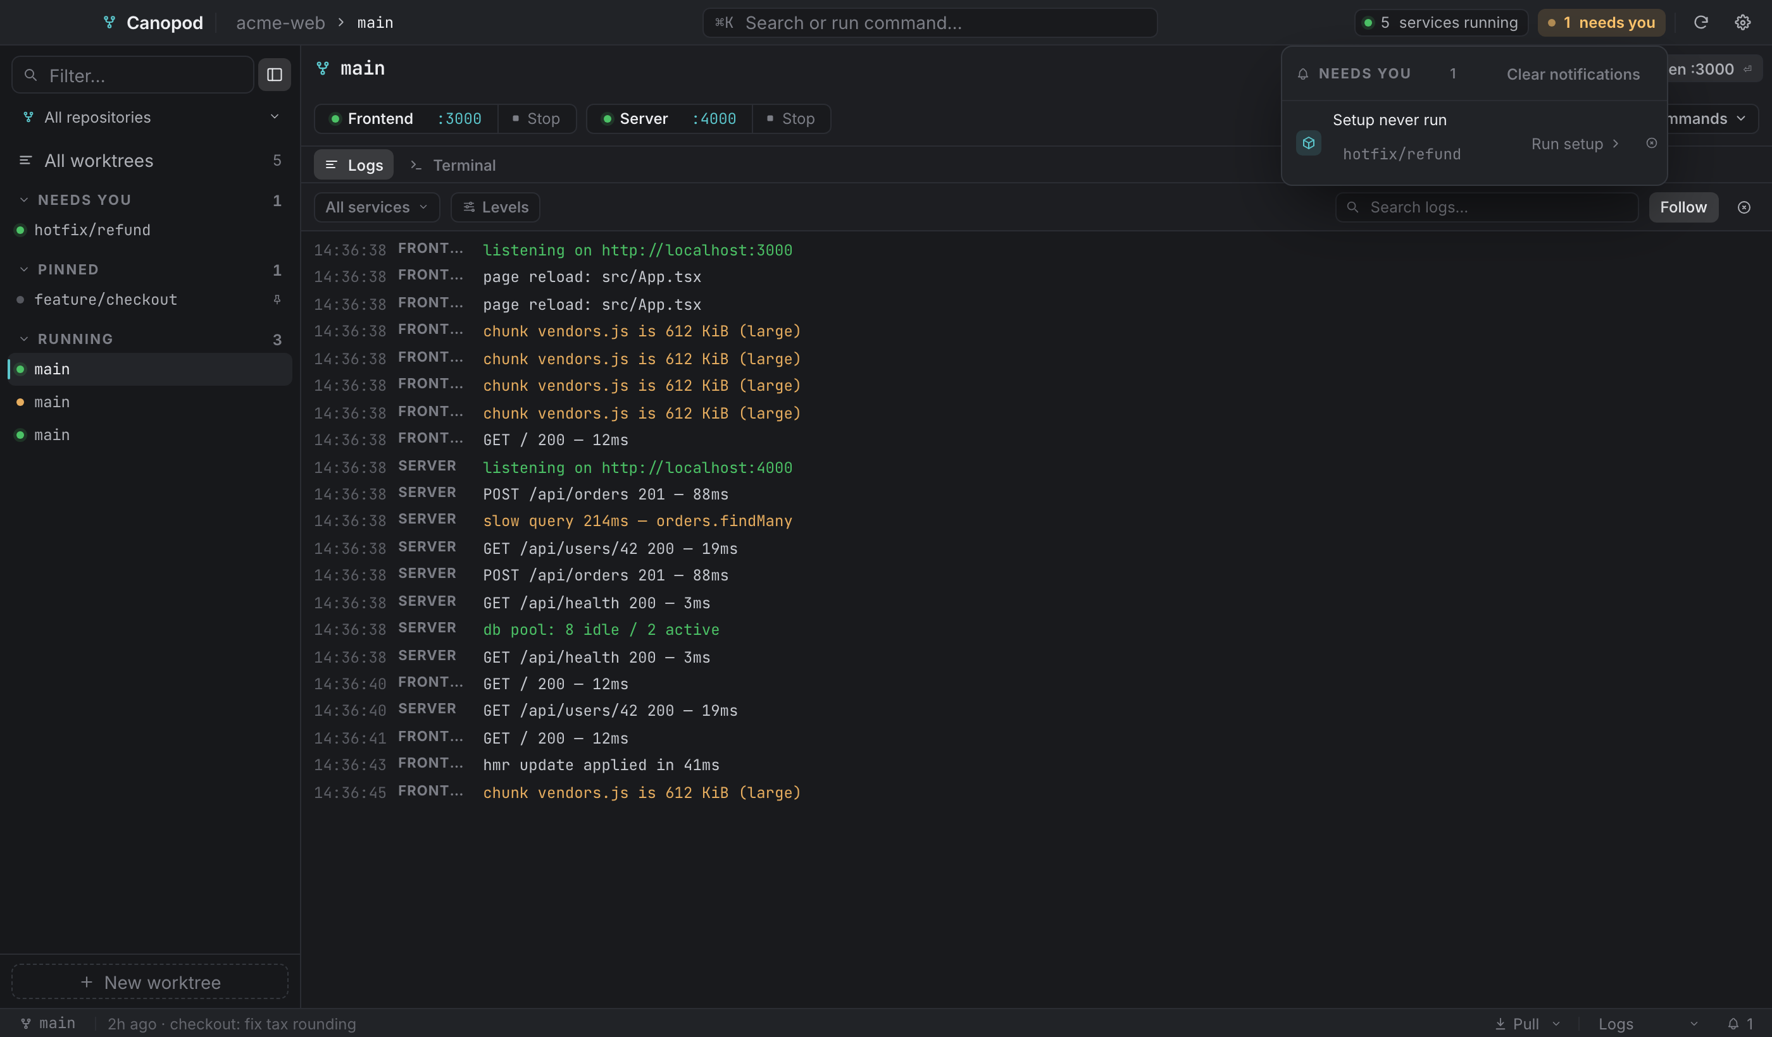
Task: Open Logs dropdown in status bar
Action: click(x=1647, y=1024)
